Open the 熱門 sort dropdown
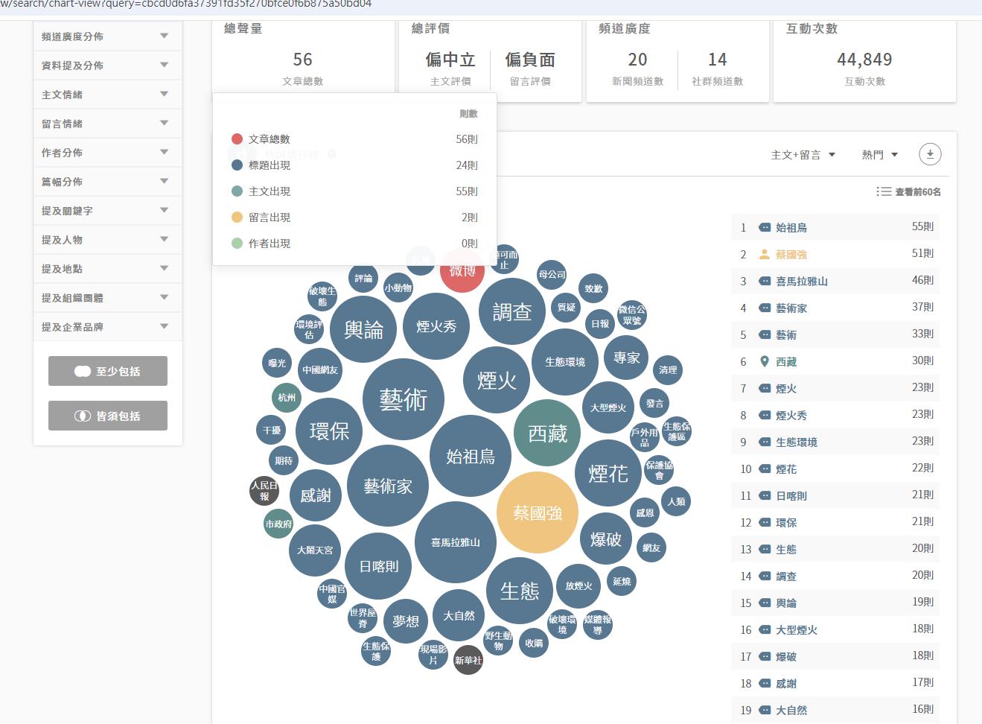982x724 pixels. pos(879,155)
